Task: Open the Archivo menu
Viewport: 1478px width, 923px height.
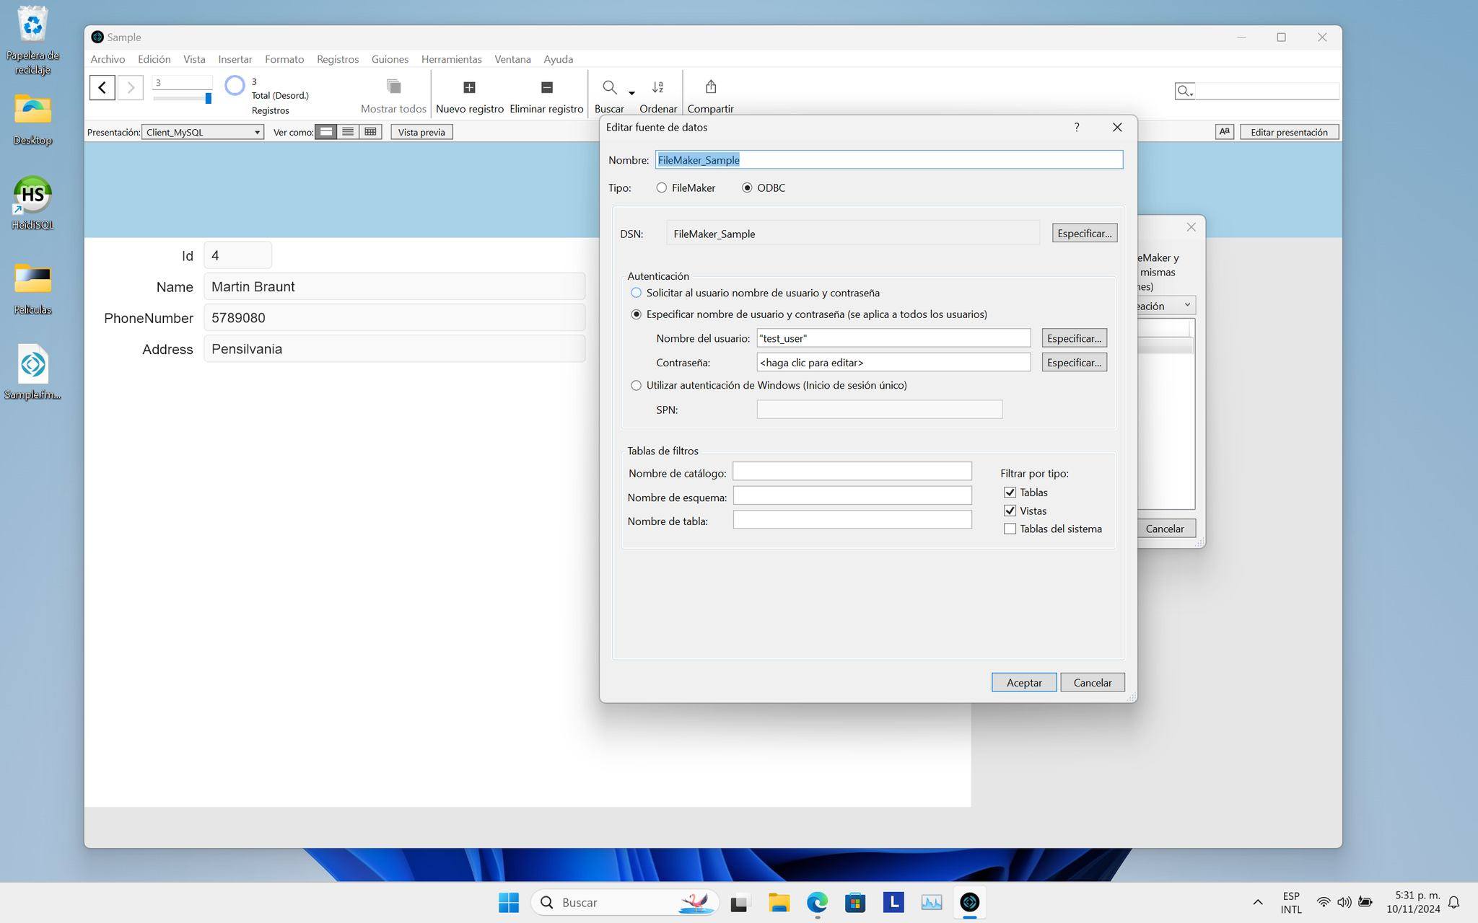Action: 108,59
